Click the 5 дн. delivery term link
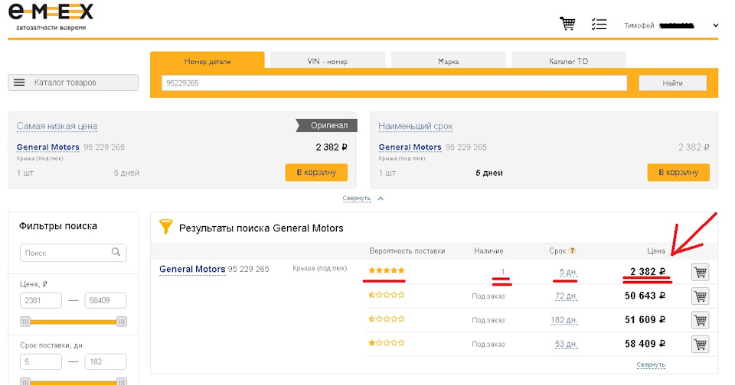 tap(568, 272)
